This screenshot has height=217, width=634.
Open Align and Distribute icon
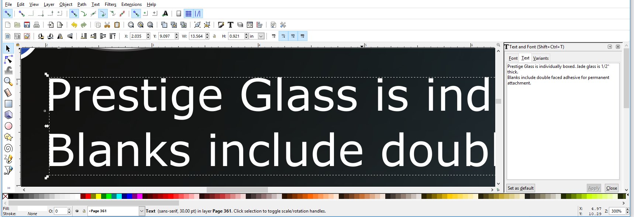(x=259, y=25)
